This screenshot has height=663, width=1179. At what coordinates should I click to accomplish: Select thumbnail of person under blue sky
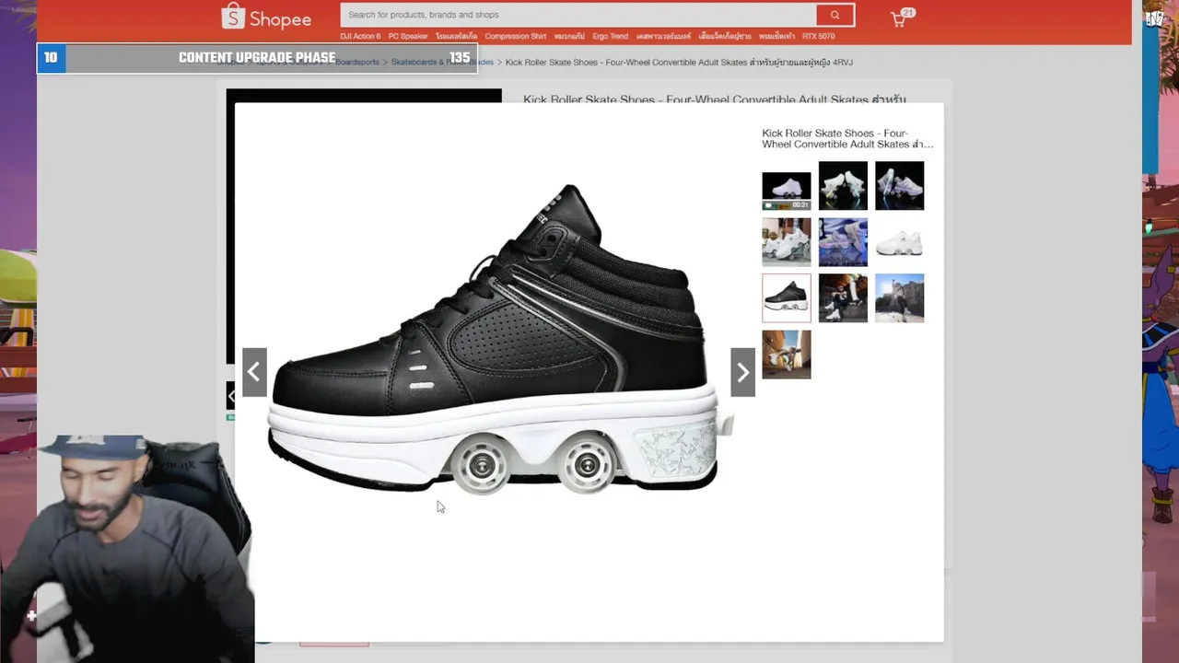899,298
